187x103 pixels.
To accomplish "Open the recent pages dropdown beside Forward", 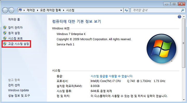I will pyautogui.click(x=16, y=10).
